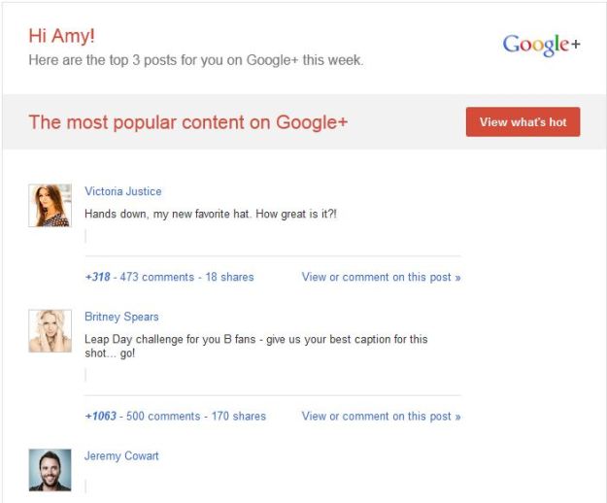The height and width of the screenshot is (503, 607).
Task: Click the Google+ logo
Action: 541,46
